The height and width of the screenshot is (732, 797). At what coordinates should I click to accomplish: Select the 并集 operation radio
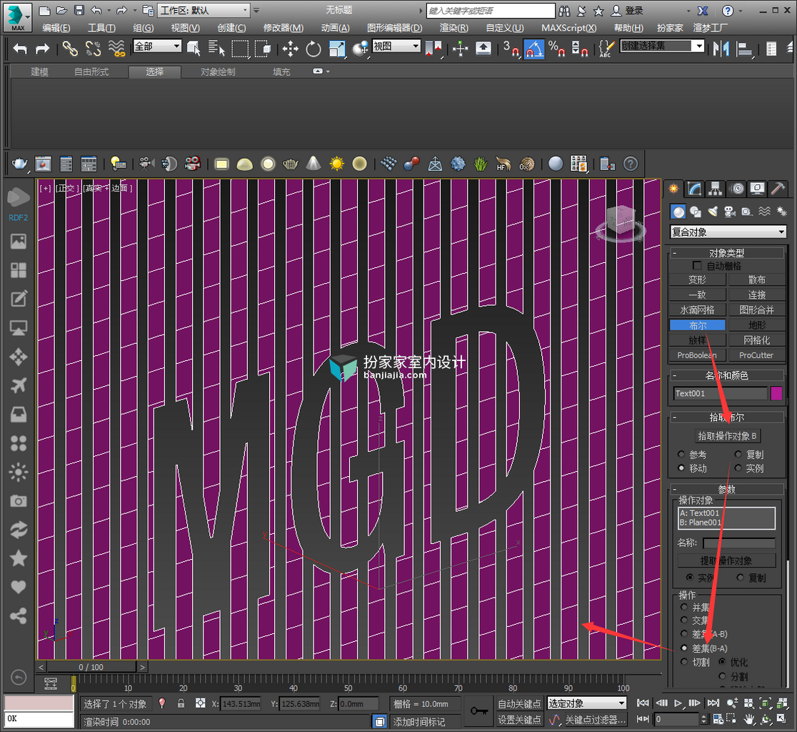(684, 608)
